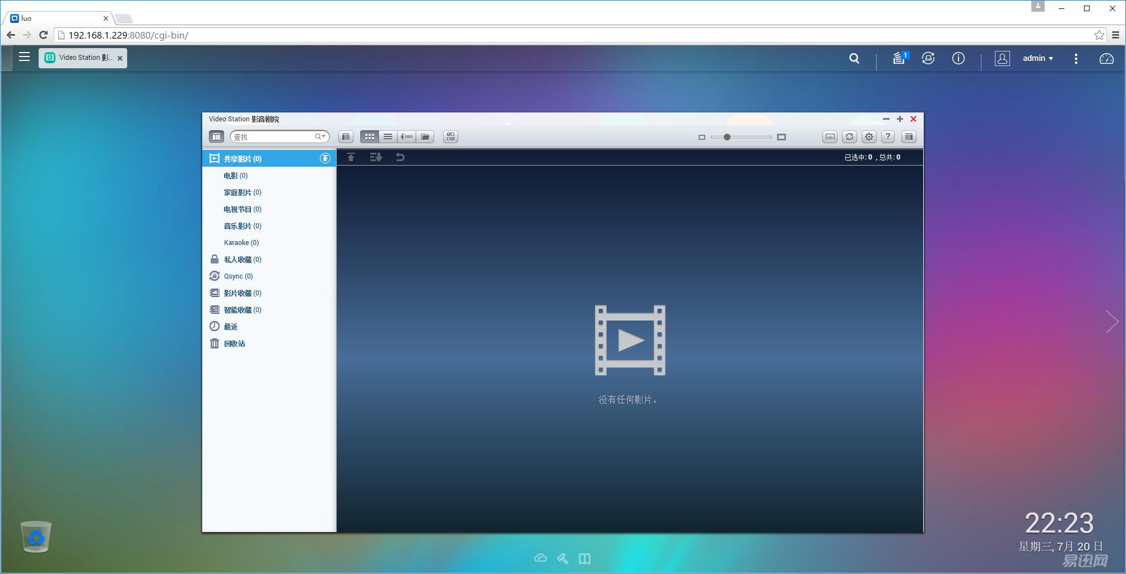Click the upload arrow in content toolbar
The image size is (1126, 574).
point(351,157)
